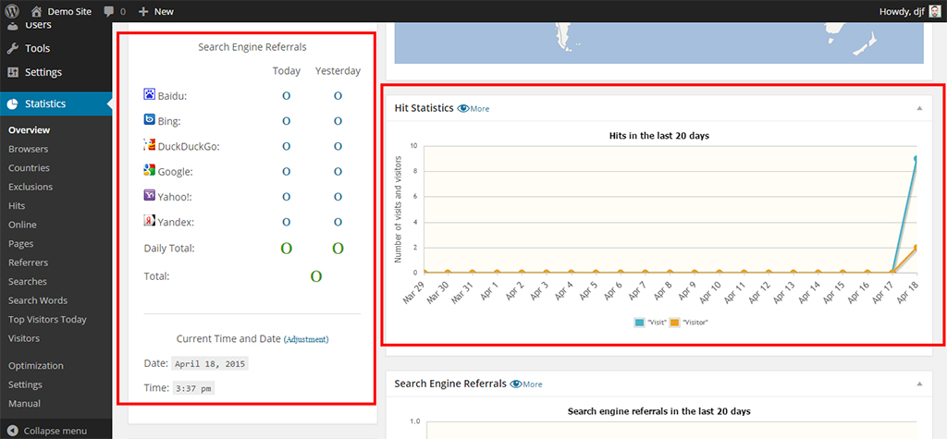
Task: Visit Demo Site home link
Action: (61, 11)
